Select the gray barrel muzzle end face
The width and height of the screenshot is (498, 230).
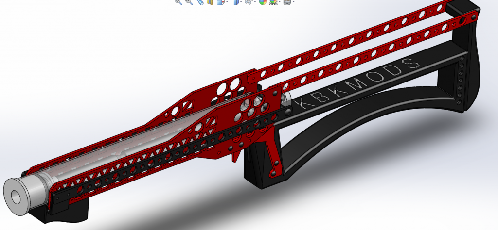point(16,197)
